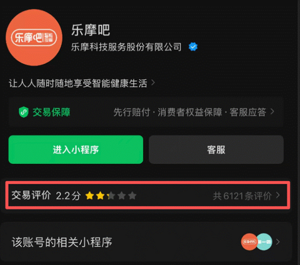Tap the last gray rating star
Viewport: 300px width, 265px height.
click(132, 196)
